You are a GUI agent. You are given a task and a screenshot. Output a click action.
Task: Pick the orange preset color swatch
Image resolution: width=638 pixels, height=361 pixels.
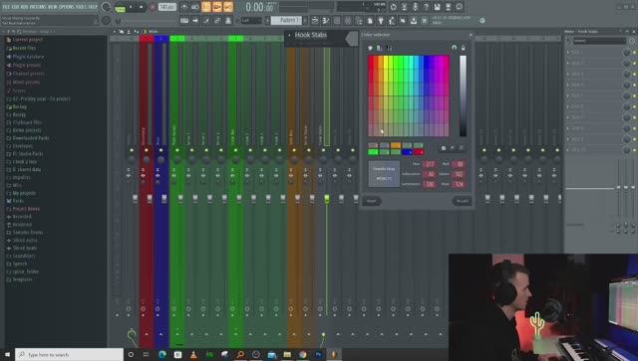pos(396,145)
